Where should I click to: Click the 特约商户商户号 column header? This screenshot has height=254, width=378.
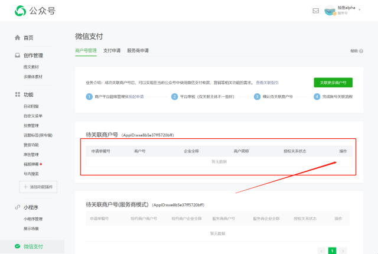(x=144, y=219)
